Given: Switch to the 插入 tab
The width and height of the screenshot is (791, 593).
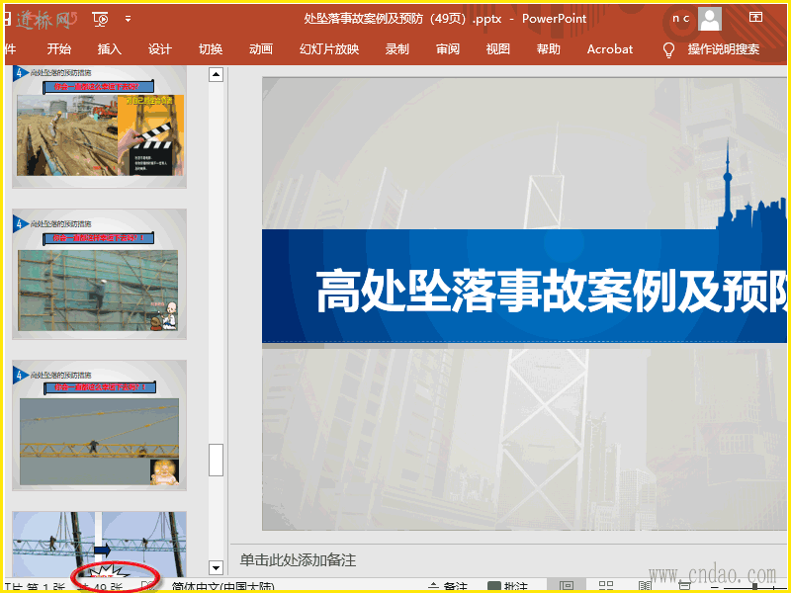Looking at the screenshot, I should tap(110, 48).
